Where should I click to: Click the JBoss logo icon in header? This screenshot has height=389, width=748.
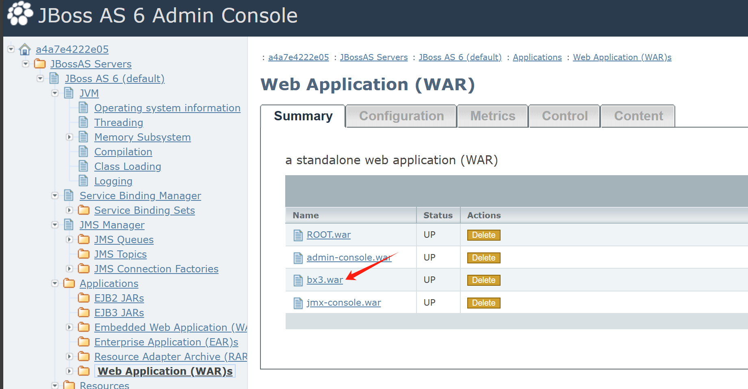[20, 13]
